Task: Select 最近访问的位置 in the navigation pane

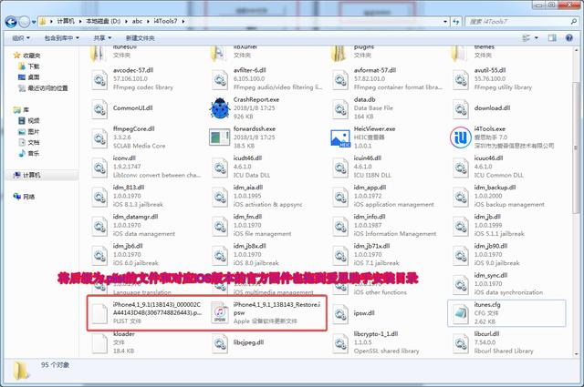Action: (x=47, y=88)
